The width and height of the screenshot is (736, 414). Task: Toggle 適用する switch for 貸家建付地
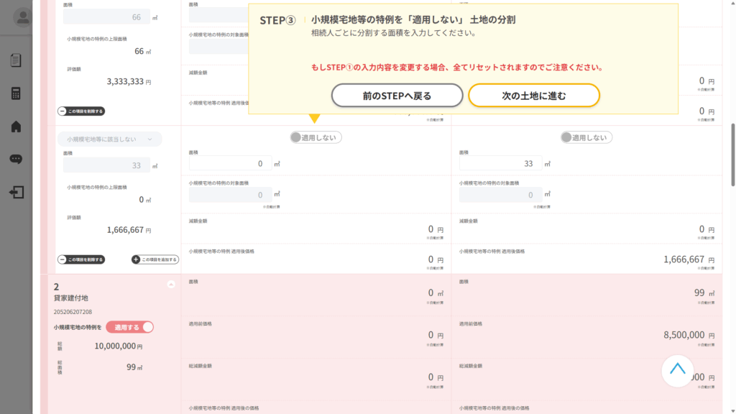(x=130, y=327)
